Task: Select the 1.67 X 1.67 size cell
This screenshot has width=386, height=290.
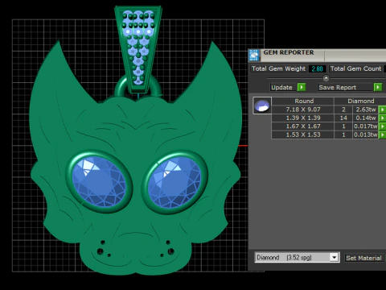Action: 303,126
